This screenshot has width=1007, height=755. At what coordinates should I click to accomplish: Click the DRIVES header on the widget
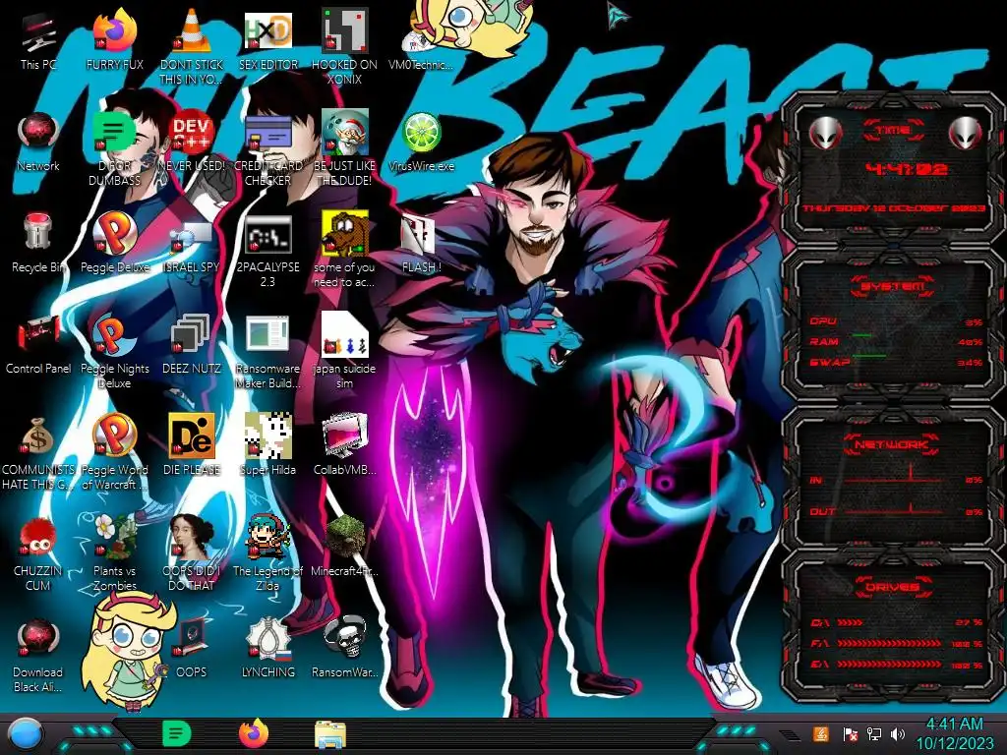pos(893,587)
